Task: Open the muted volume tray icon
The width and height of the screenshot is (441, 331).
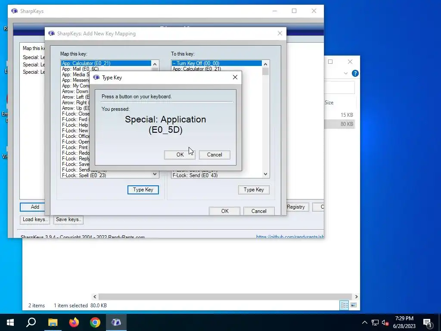Action: pos(385,322)
